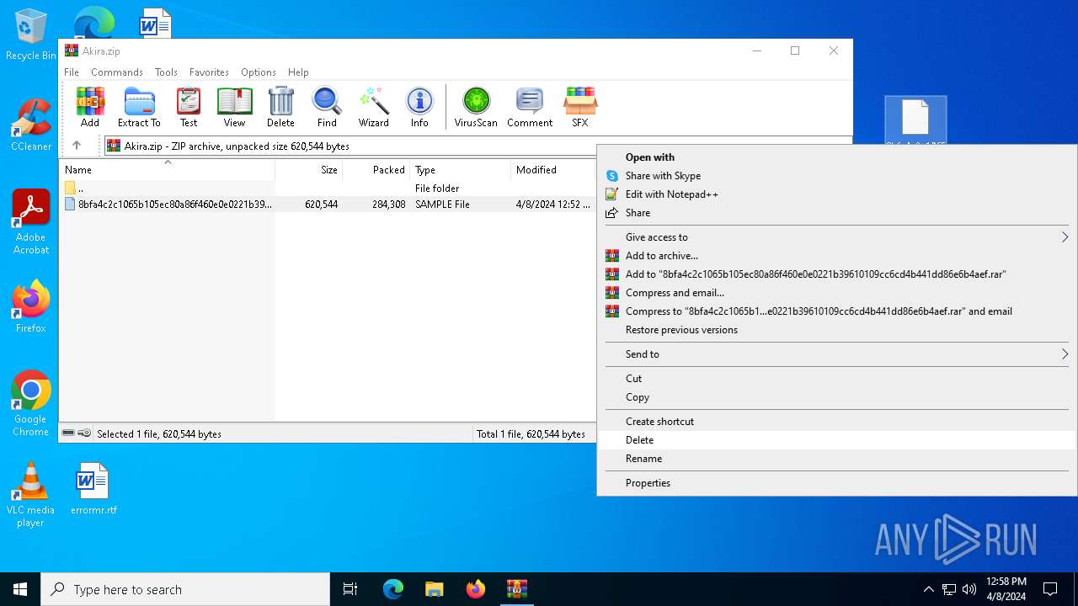1078x606 pixels.
Task: Open Google Chrome desktop shortcut
Action: click(31, 404)
